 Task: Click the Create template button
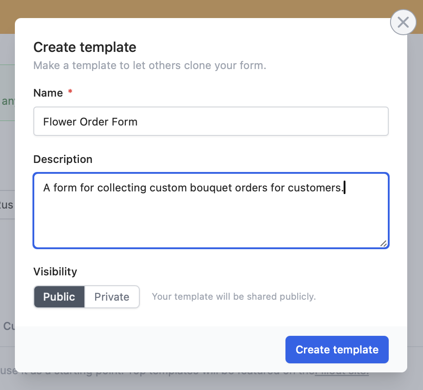point(337,349)
